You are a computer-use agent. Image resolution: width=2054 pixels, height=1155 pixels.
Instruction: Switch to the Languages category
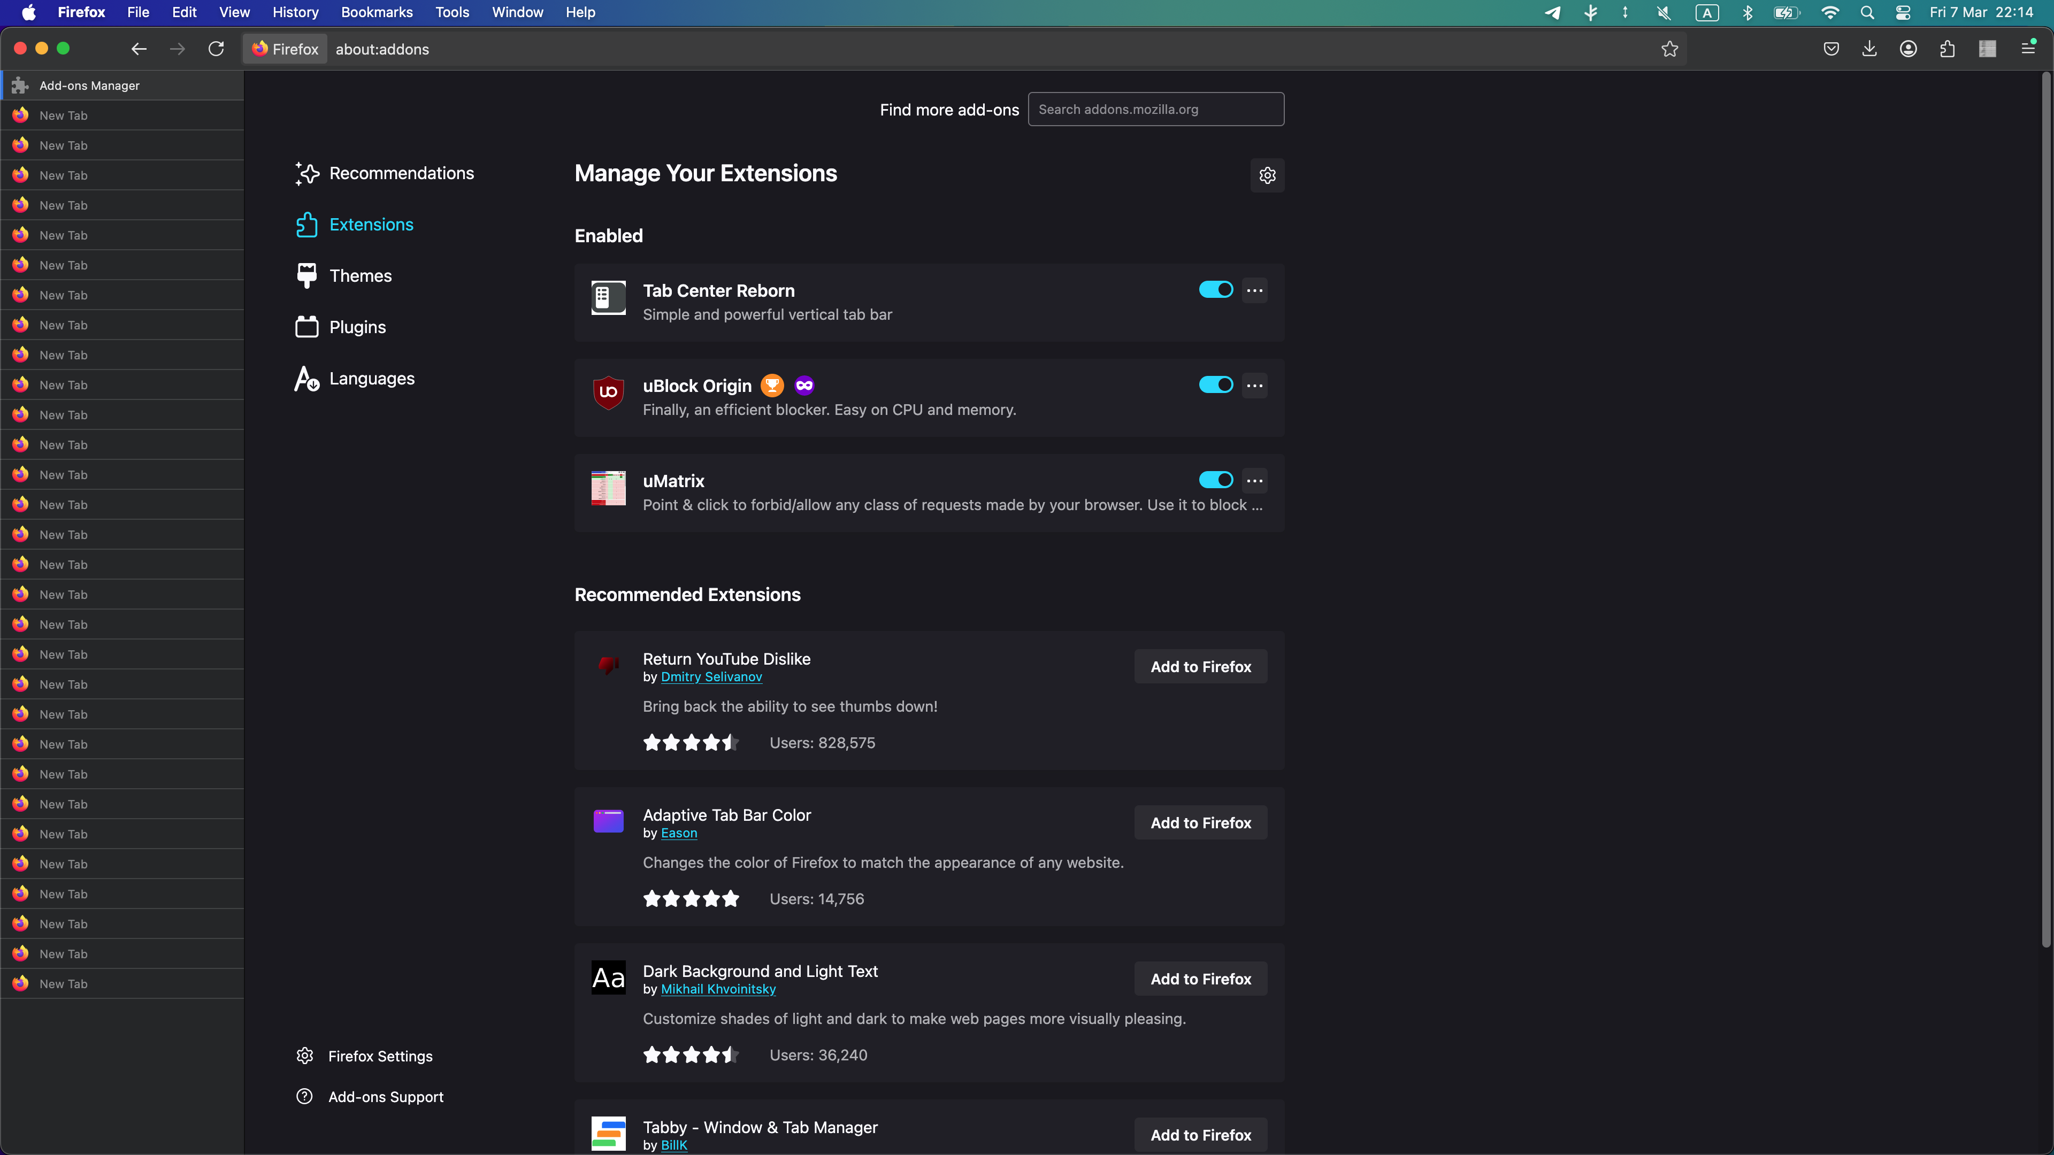click(x=355, y=379)
